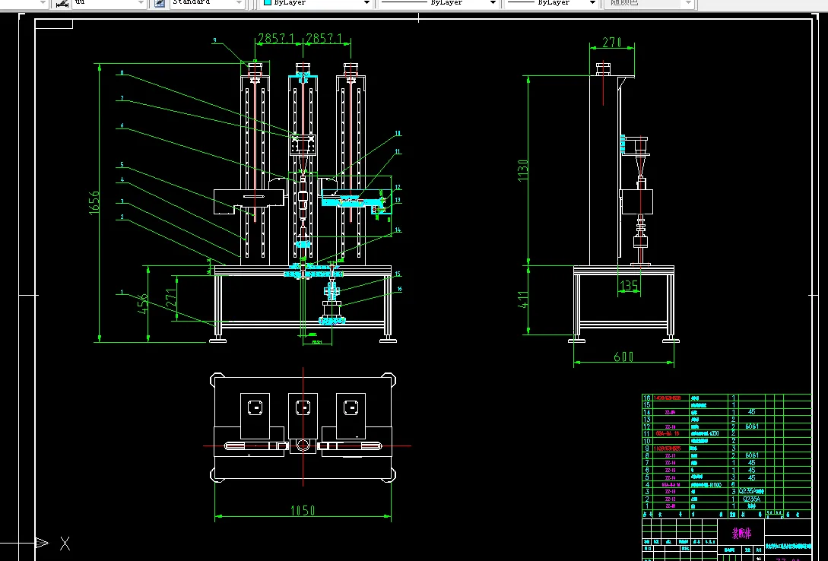Click balloon number 9 on front view
This screenshot has width=828, height=561.
pos(215,40)
